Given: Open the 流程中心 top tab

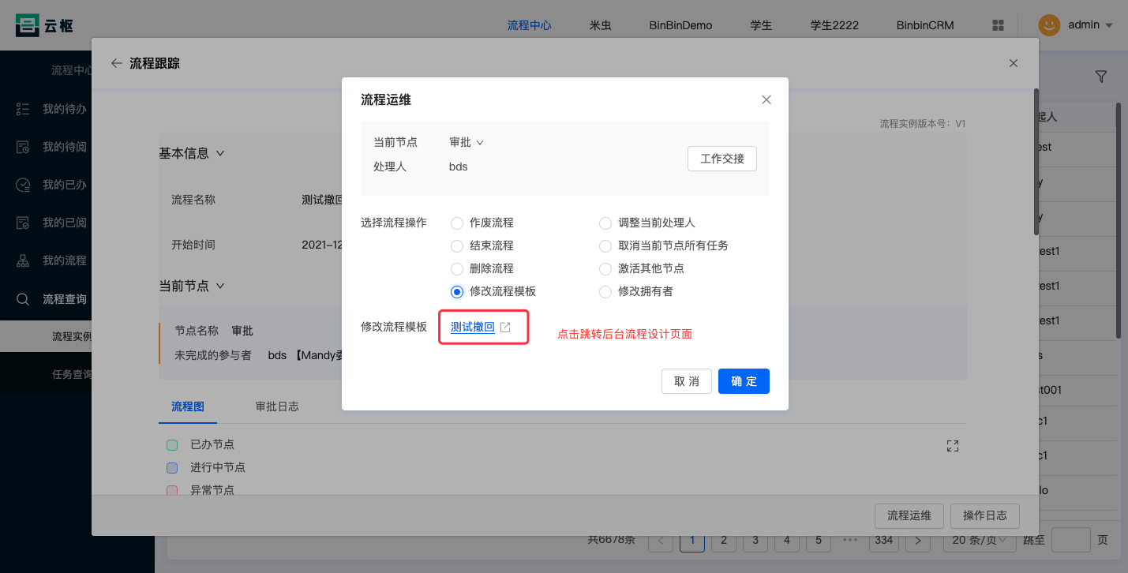Looking at the screenshot, I should click(529, 25).
